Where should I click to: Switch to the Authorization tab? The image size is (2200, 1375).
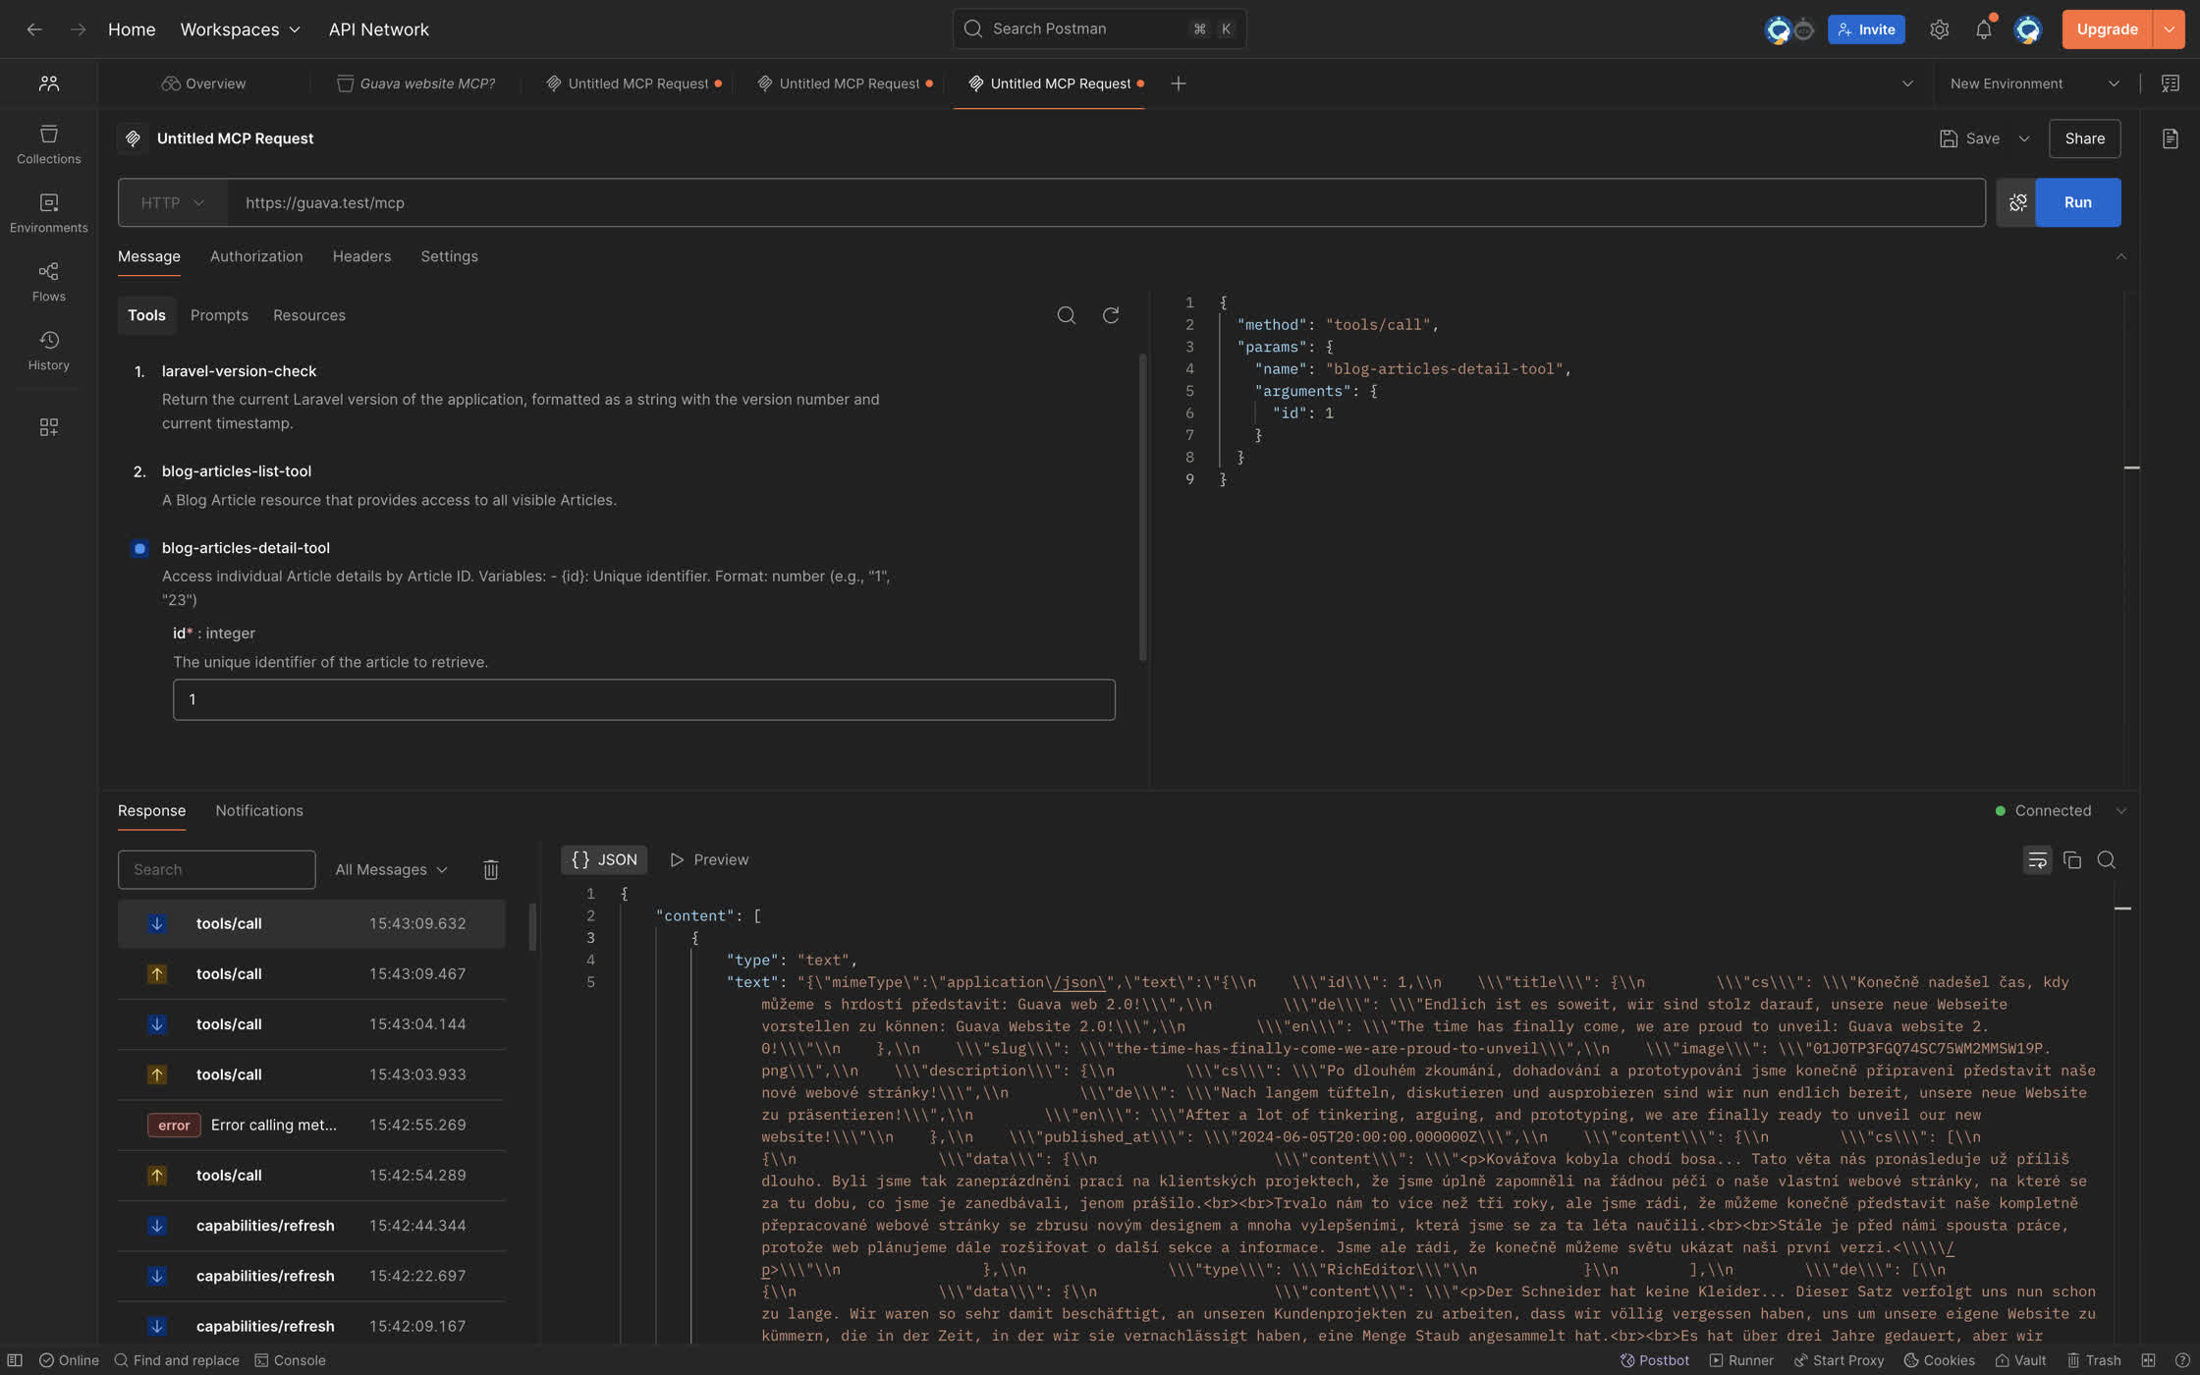(256, 256)
